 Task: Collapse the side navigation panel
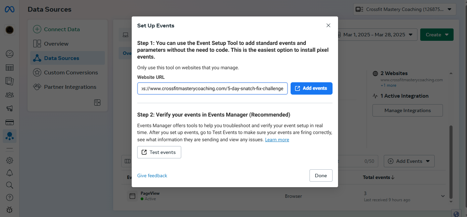point(97,103)
